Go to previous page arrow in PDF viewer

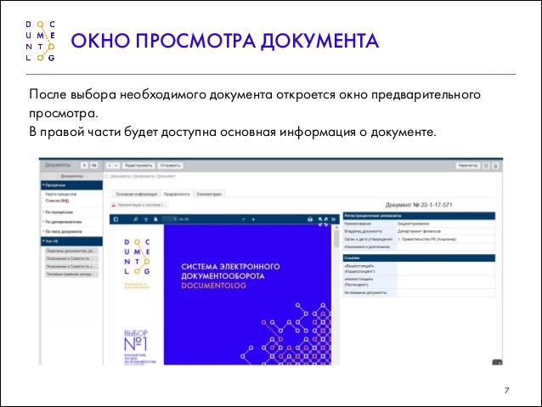point(146,219)
